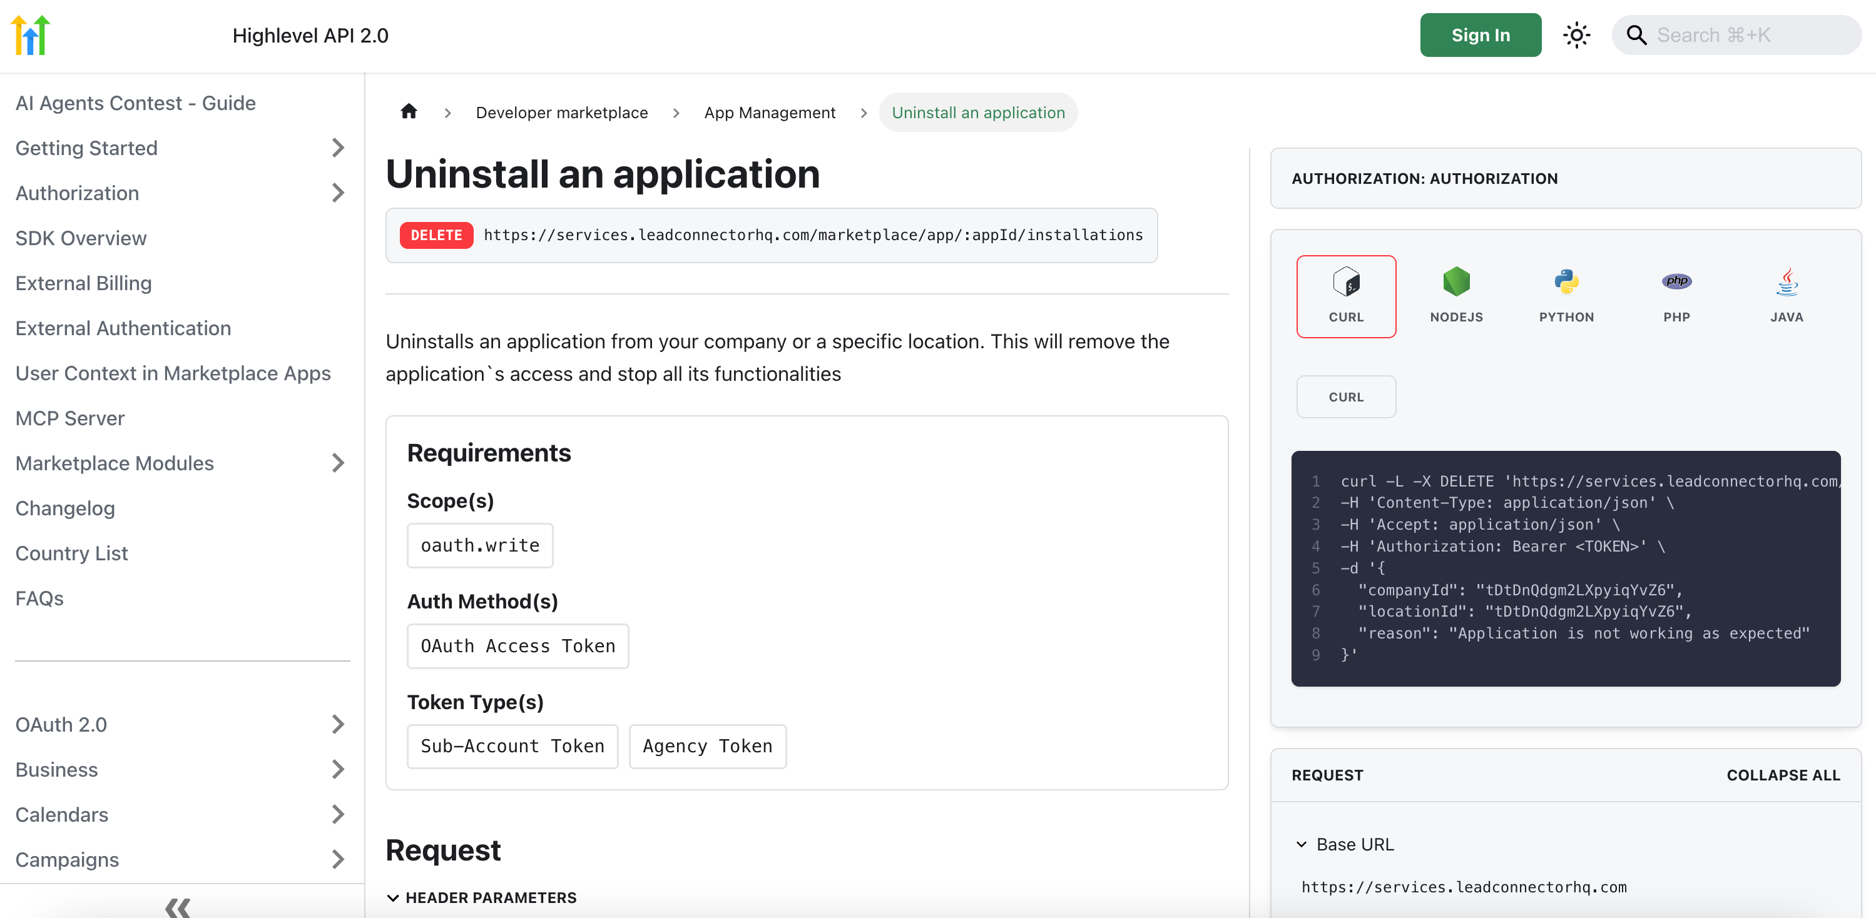Expand the Marketplace Modules section
This screenshot has height=918, width=1876.
tap(337, 463)
